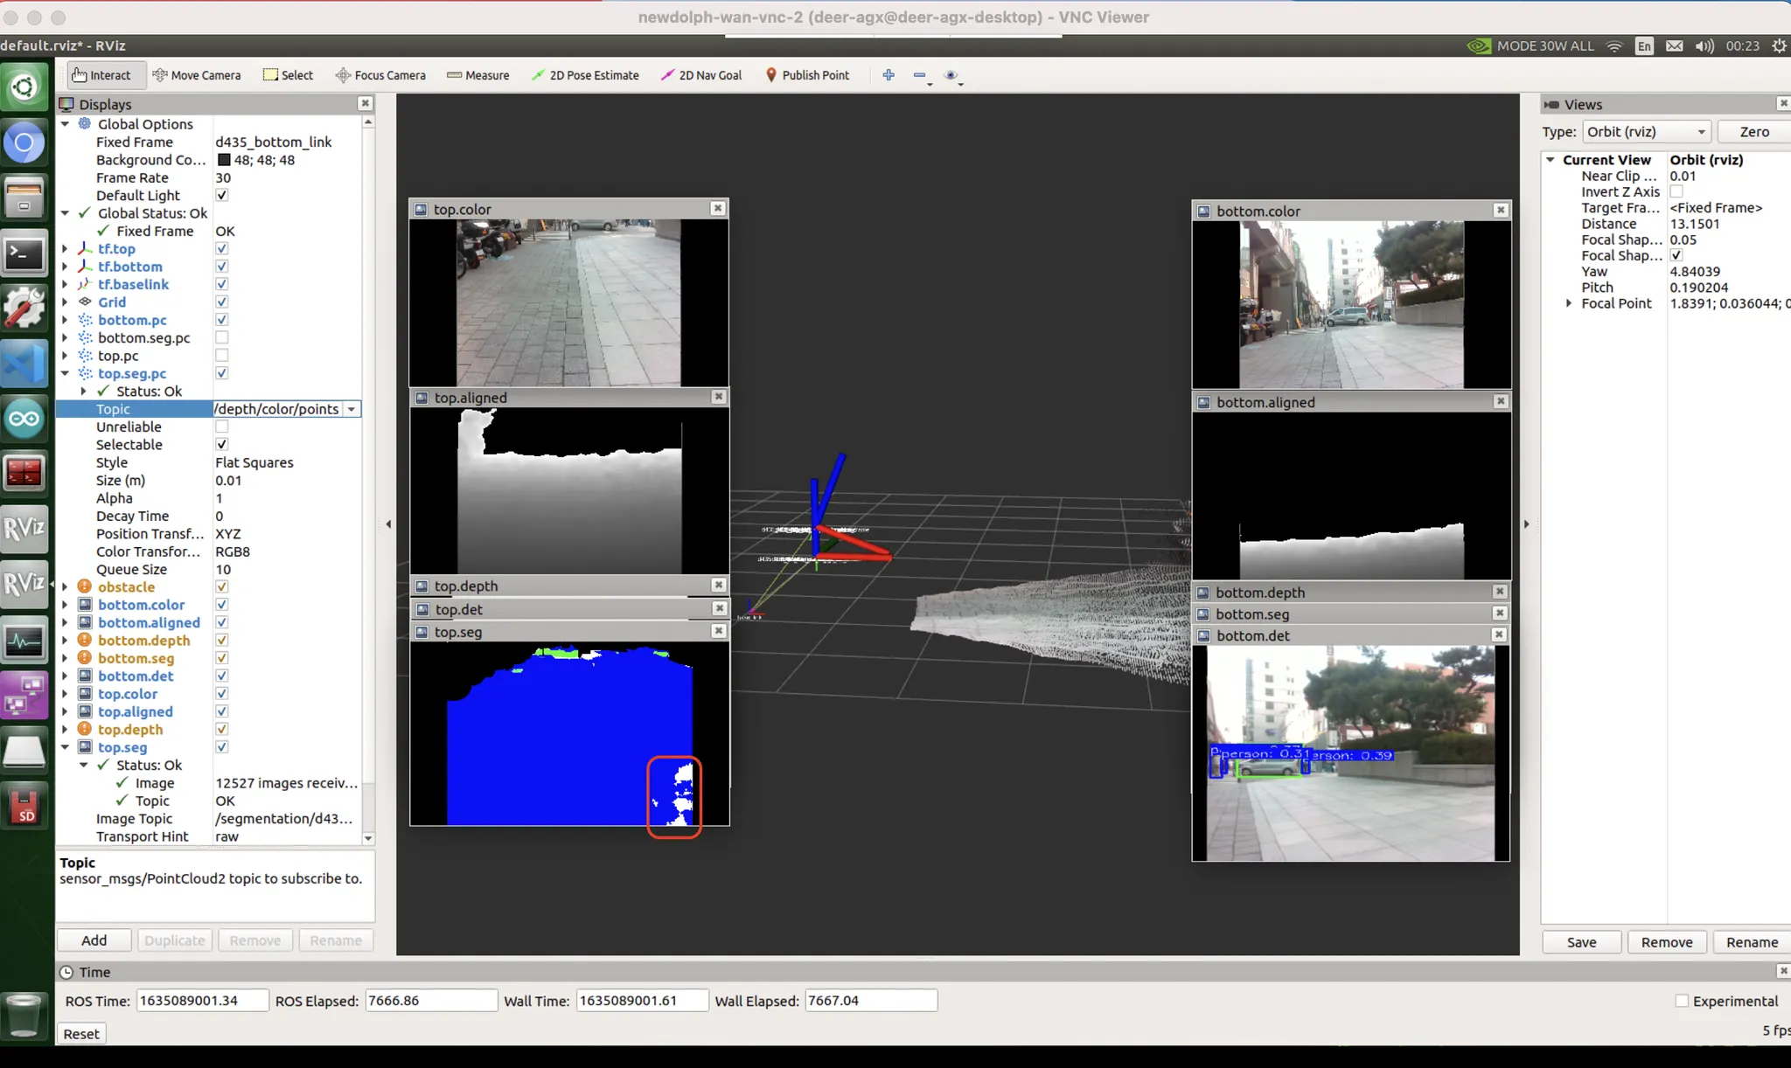Image resolution: width=1791 pixels, height=1068 pixels.
Task: Activate the Measure tool
Action: [477, 75]
